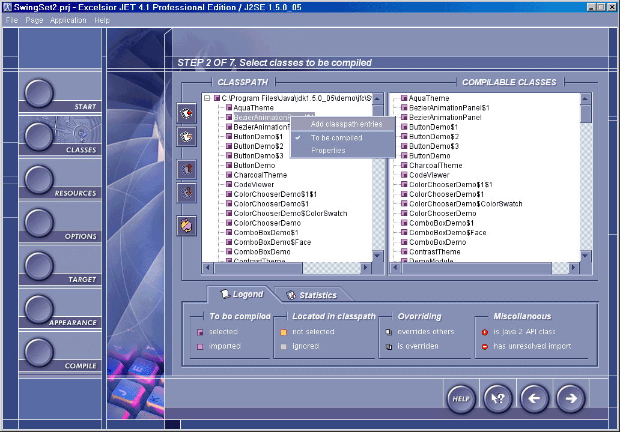Image resolution: width=620 pixels, height=432 pixels.
Task: Select CharcoalTheme in the CLASSPATH tree
Action: coord(260,175)
